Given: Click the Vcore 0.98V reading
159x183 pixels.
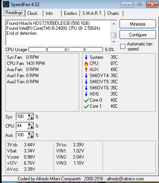Looking at the screenshot, I should coord(21,157).
